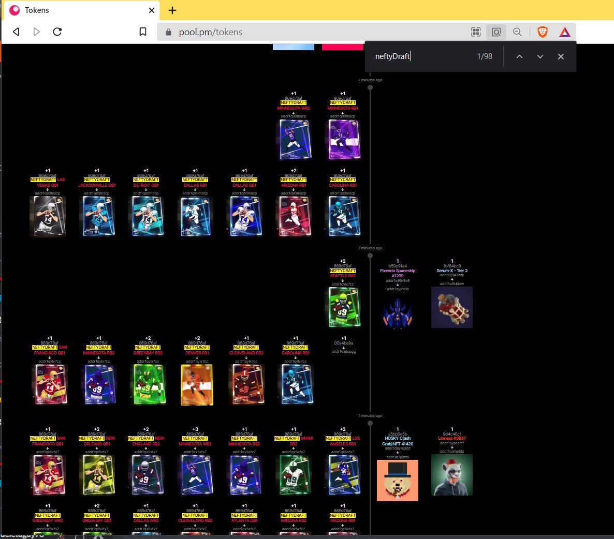Click recipient address addr1qyjnqlq

398,289
